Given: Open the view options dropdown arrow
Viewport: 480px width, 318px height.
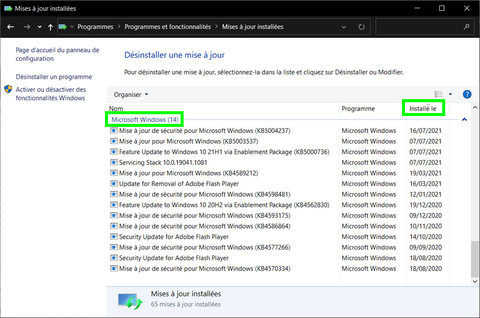Looking at the screenshot, I should pyautogui.click(x=451, y=94).
